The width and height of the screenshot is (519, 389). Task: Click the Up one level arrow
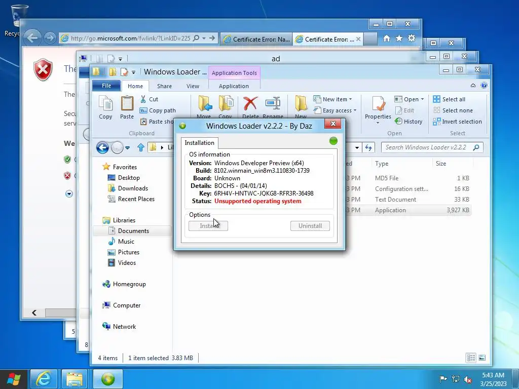[141, 147]
